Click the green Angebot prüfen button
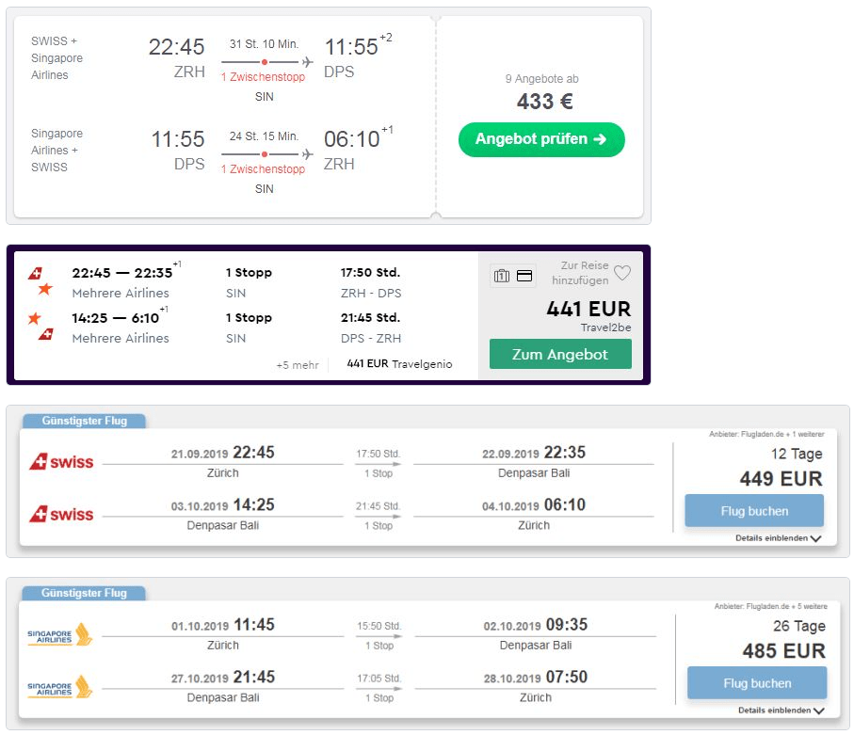Image resolution: width=854 pixels, height=735 pixels. point(541,139)
